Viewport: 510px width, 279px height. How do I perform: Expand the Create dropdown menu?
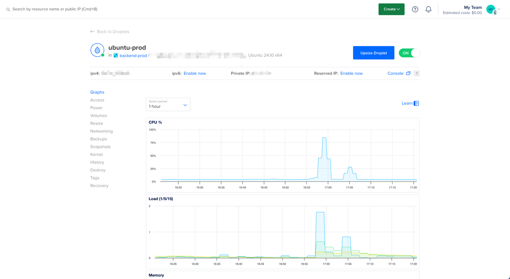pos(391,9)
